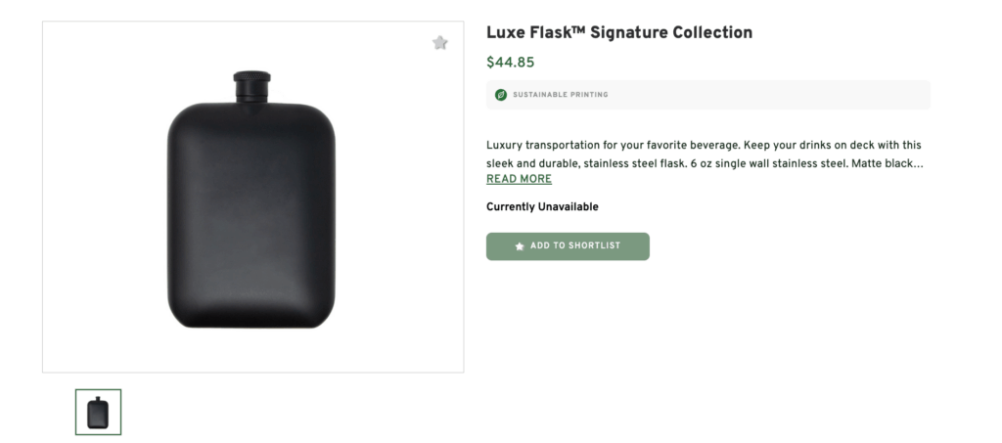The image size is (1002, 443).
Task: Click the $44.85 price
Action: point(510,63)
